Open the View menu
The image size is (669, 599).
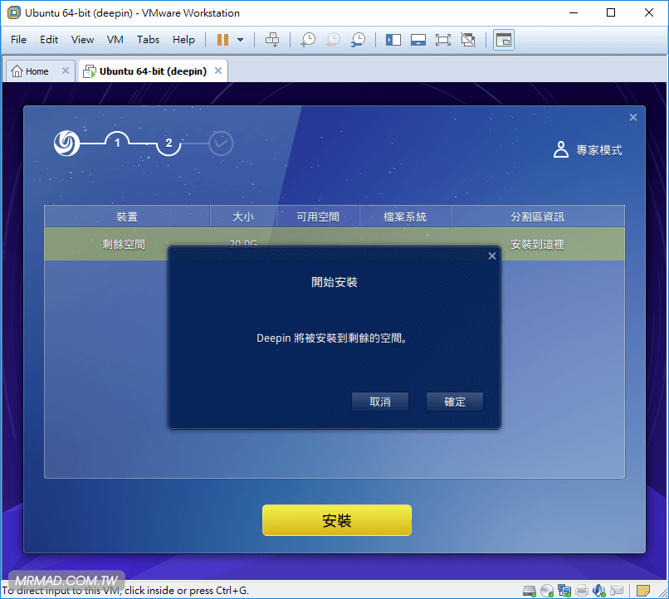point(82,40)
